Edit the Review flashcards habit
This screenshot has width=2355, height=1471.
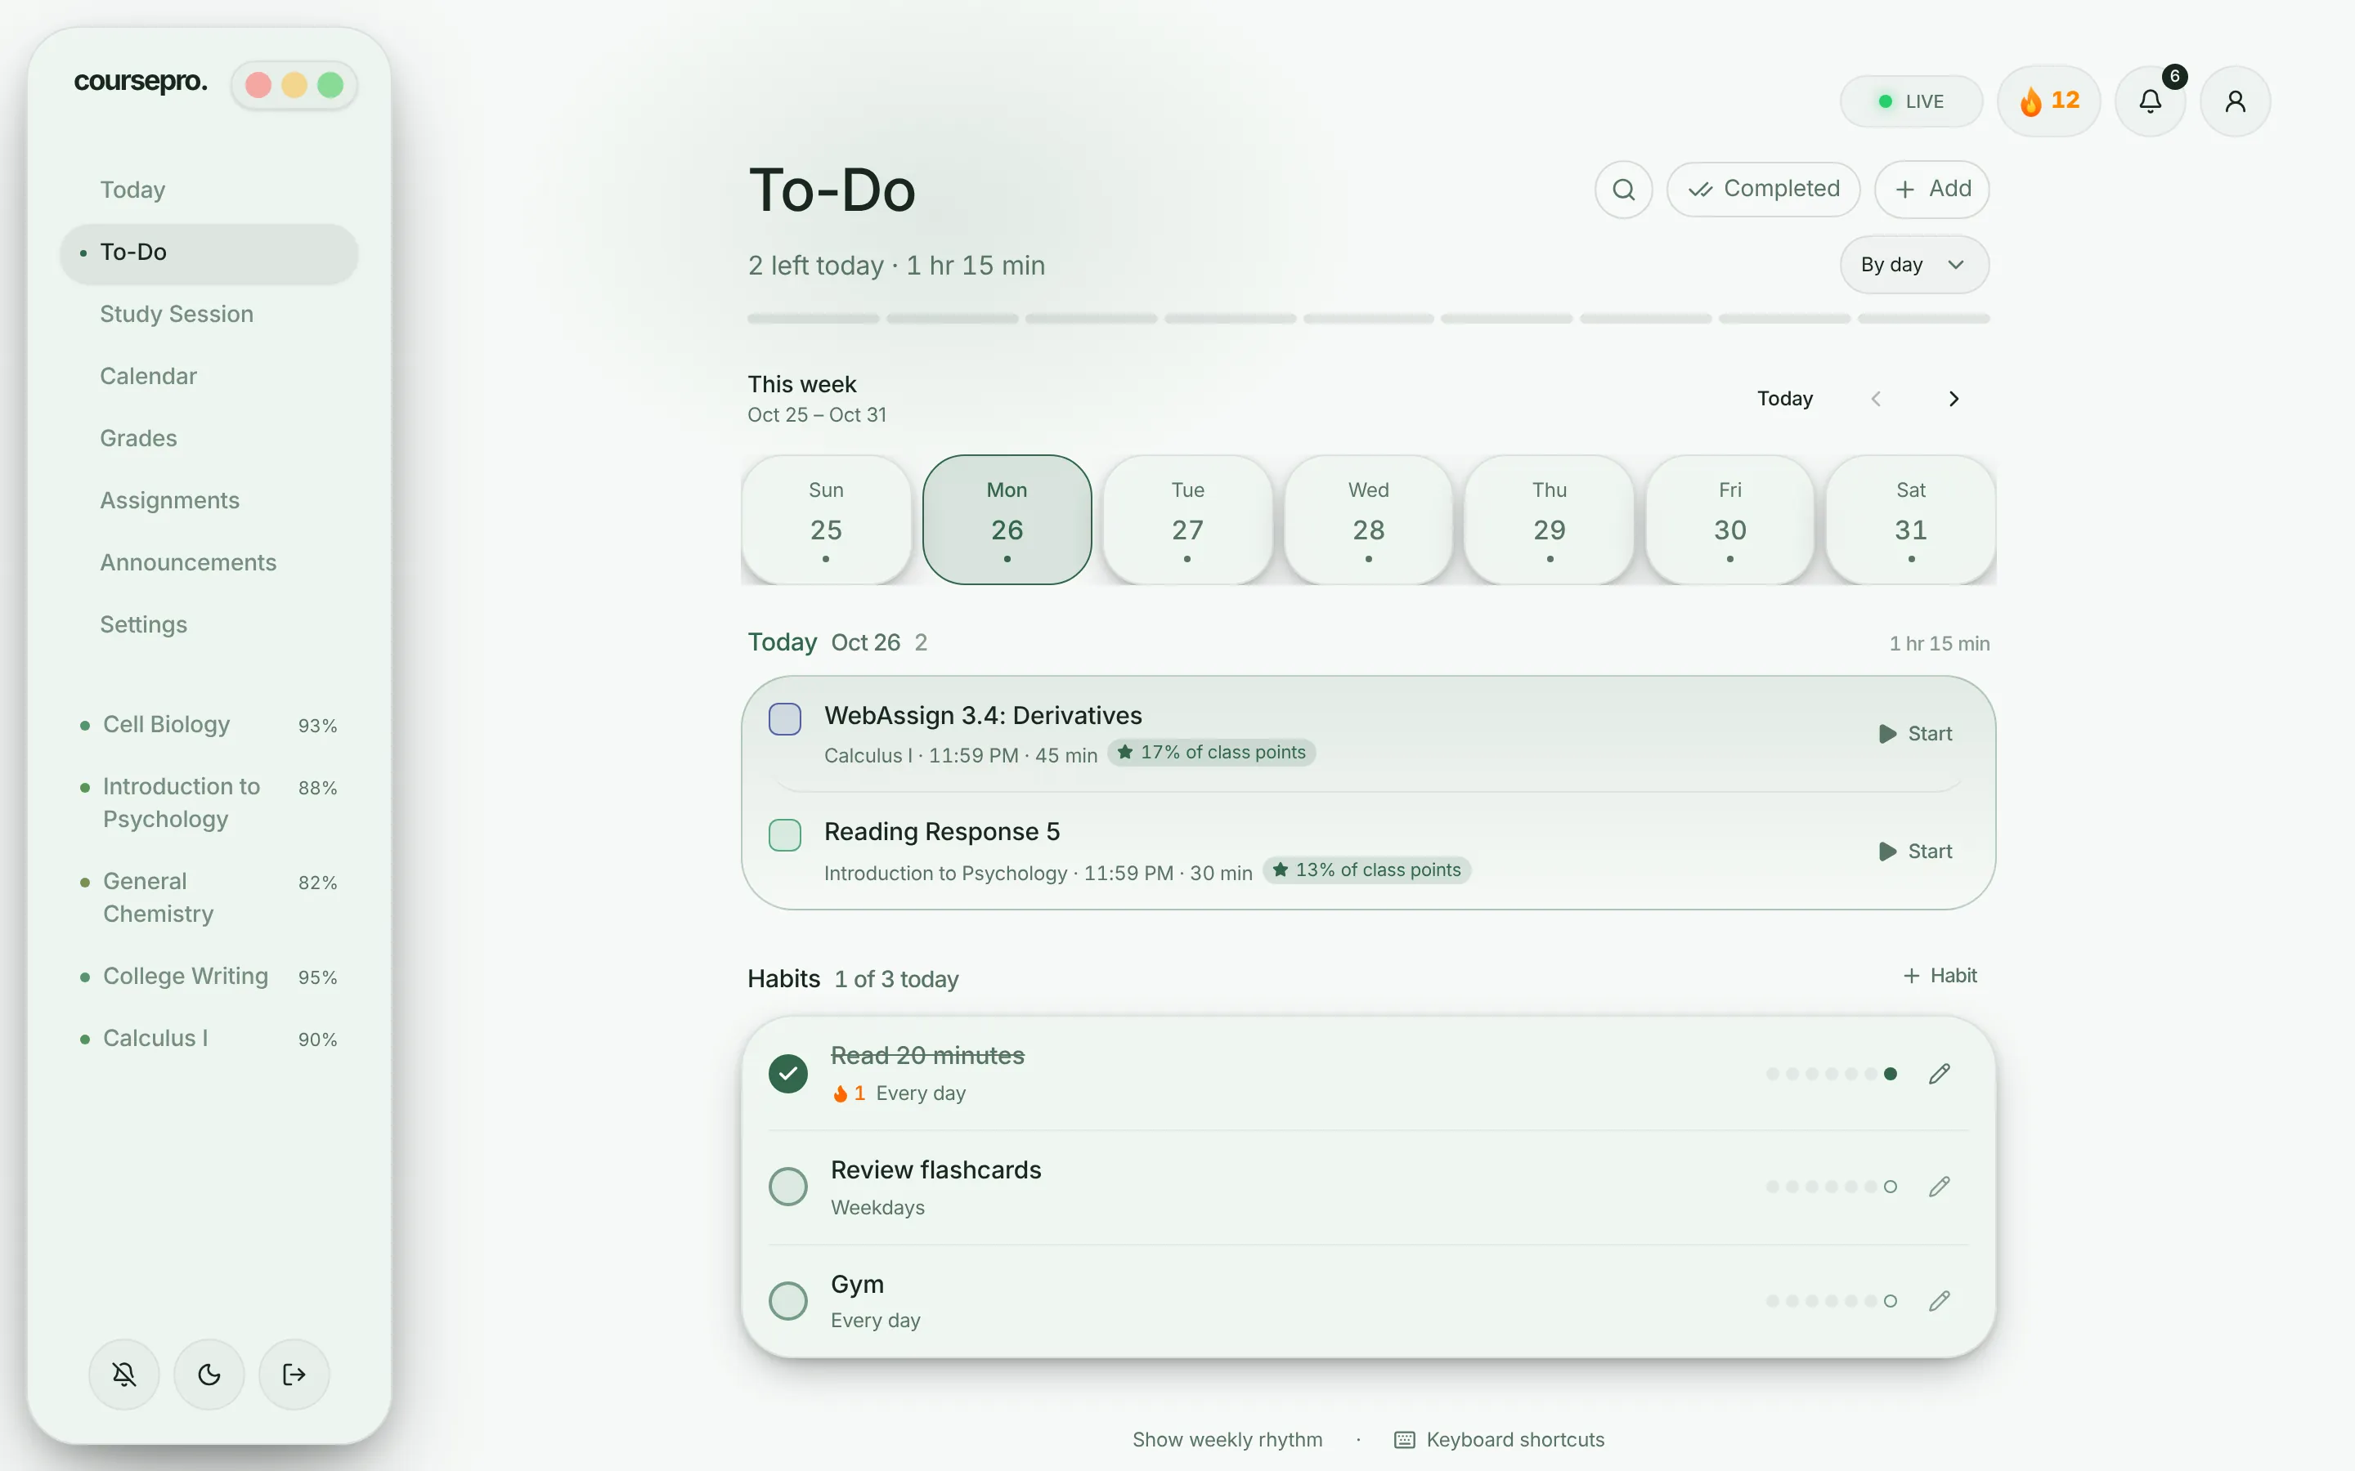(x=1940, y=1186)
